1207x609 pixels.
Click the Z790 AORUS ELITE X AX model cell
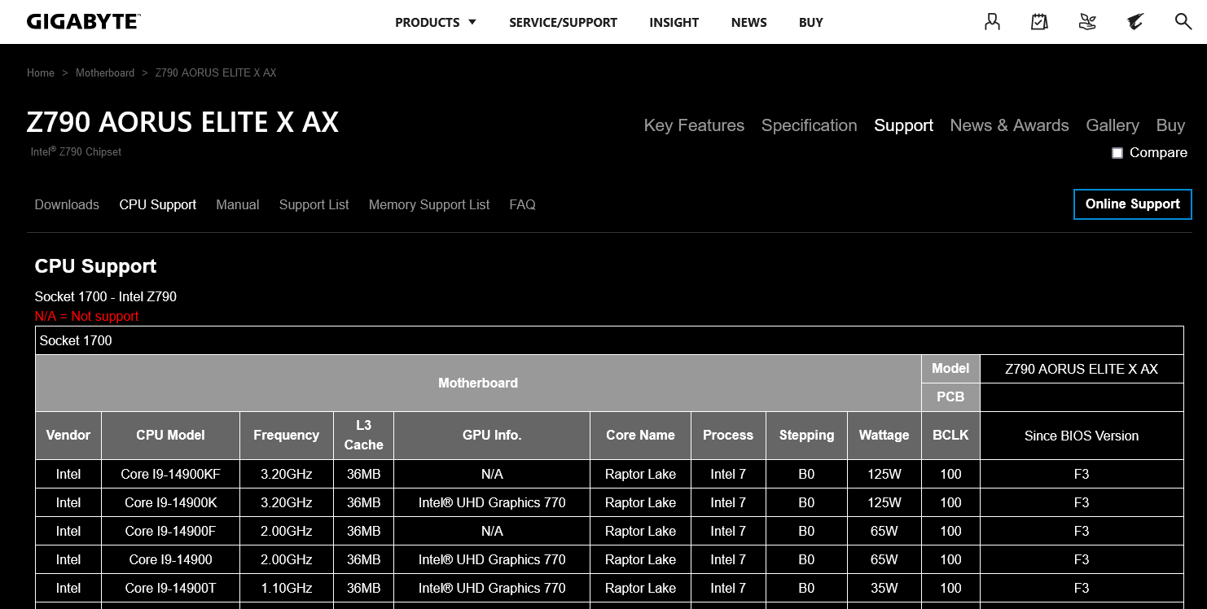coord(1082,369)
